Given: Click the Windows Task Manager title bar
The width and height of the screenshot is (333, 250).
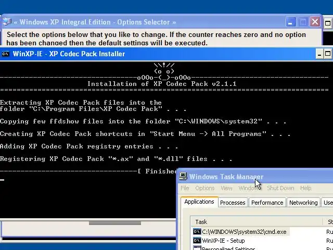Looking at the screenshot, I should pos(255,177).
